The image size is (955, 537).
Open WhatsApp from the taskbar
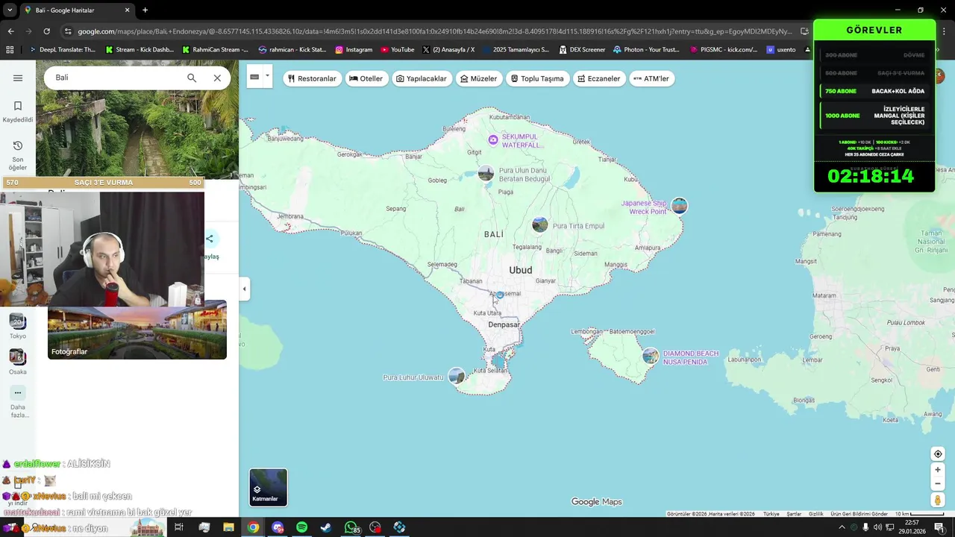click(351, 527)
